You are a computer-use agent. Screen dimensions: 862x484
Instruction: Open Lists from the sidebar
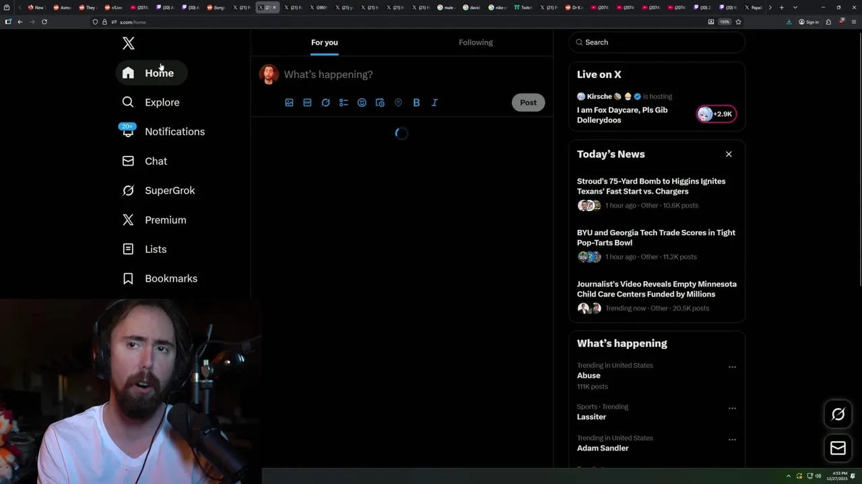pyautogui.click(x=144, y=249)
